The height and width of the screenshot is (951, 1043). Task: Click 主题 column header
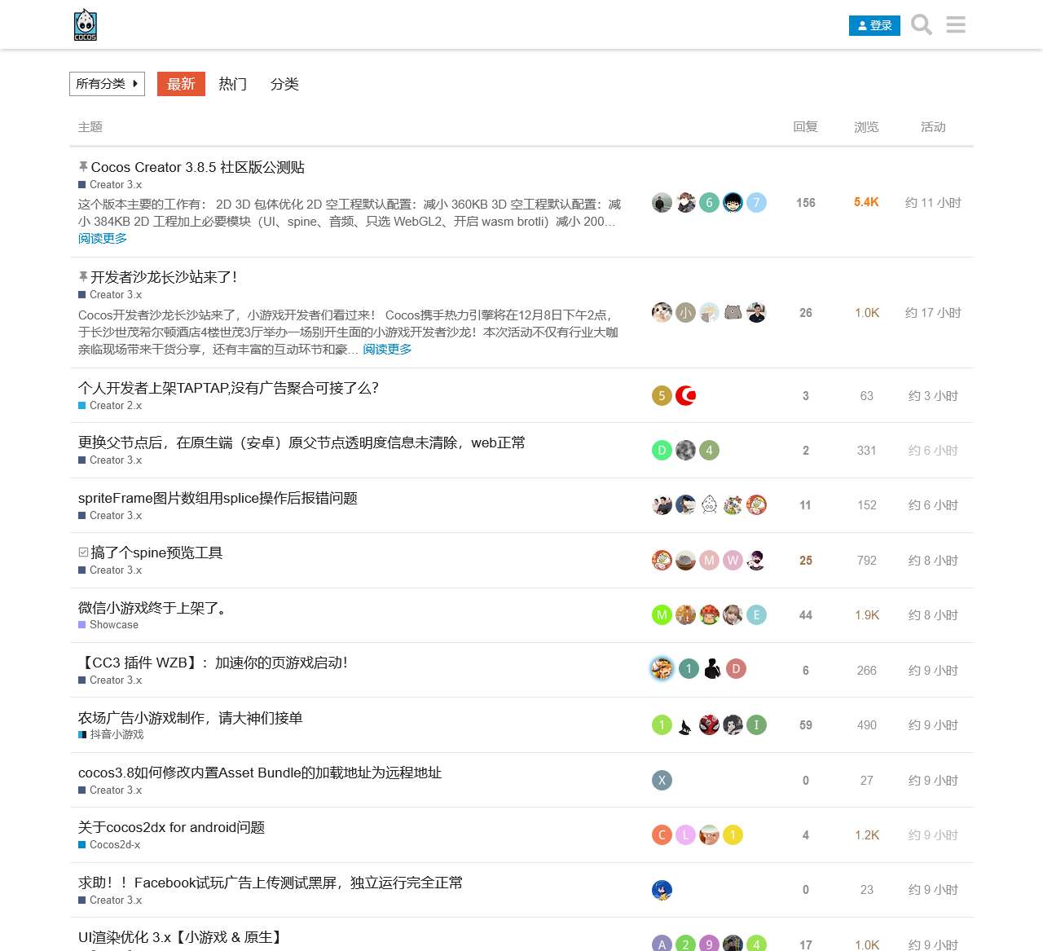tap(90, 127)
